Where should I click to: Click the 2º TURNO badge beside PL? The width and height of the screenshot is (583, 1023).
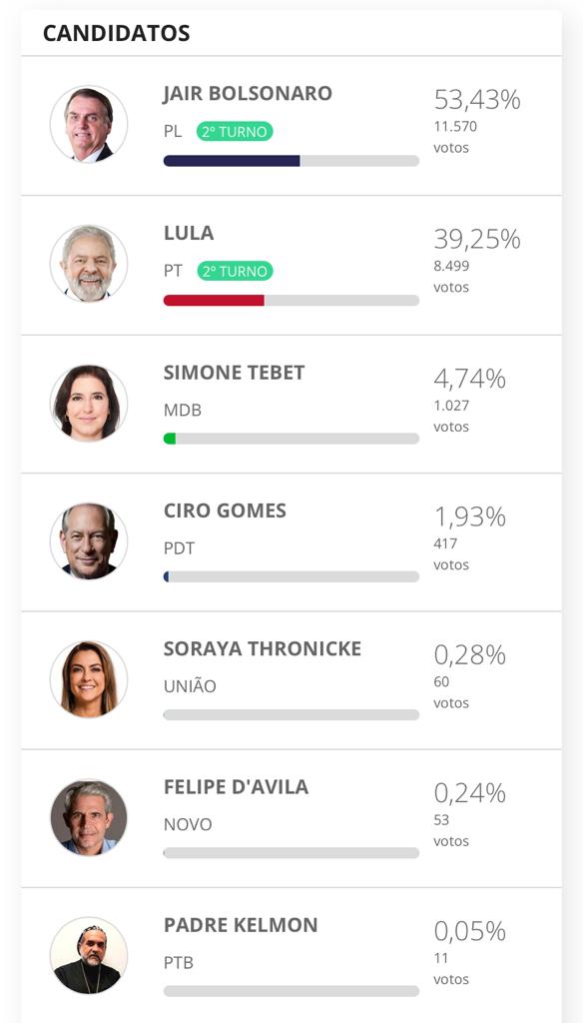click(235, 132)
